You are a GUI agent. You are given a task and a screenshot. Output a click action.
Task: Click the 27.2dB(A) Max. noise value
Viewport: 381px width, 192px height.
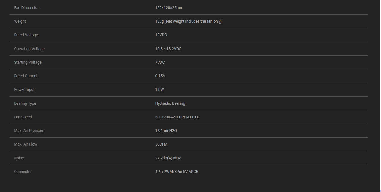click(168, 158)
